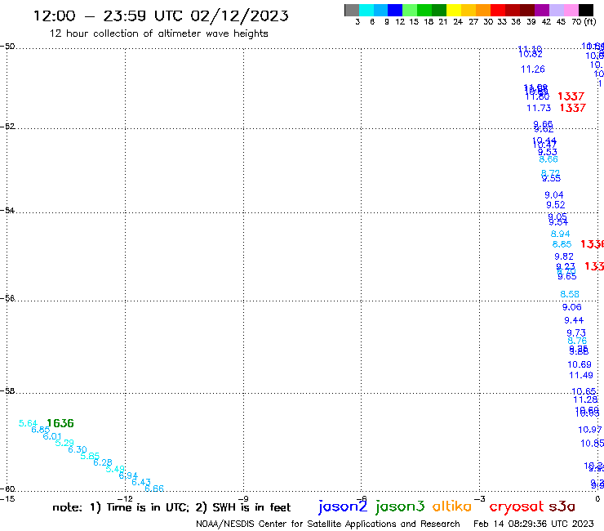The width and height of the screenshot is (604, 531).
Task: Click the 'Feb 14 08:29:36 UTC 2023' timestamp
Action: pos(534,524)
